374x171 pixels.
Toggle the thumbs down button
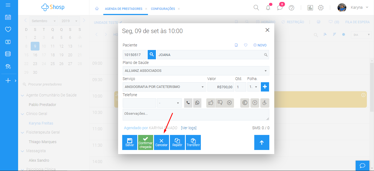(220, 103)
